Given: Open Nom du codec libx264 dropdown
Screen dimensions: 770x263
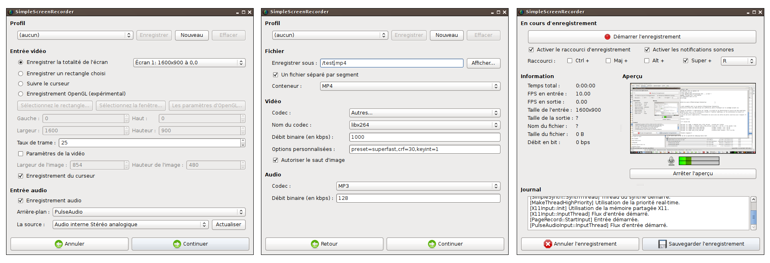Looking at the screenshot, I should pyautogui.click(x=425, y=125).
